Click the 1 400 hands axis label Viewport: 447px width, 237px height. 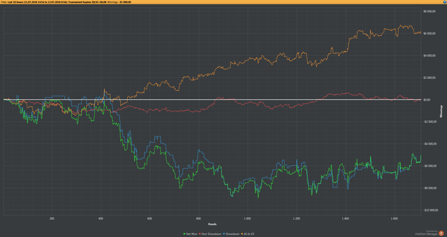coord(345,219)
